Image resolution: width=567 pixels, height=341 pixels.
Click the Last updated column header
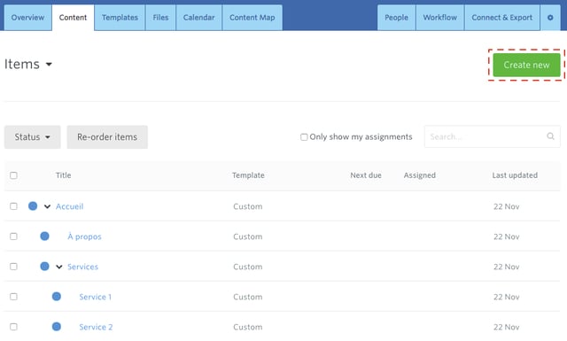coord(515,175)
